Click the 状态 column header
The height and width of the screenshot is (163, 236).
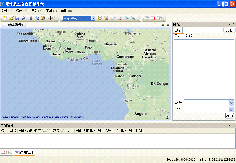pos(70,131)
